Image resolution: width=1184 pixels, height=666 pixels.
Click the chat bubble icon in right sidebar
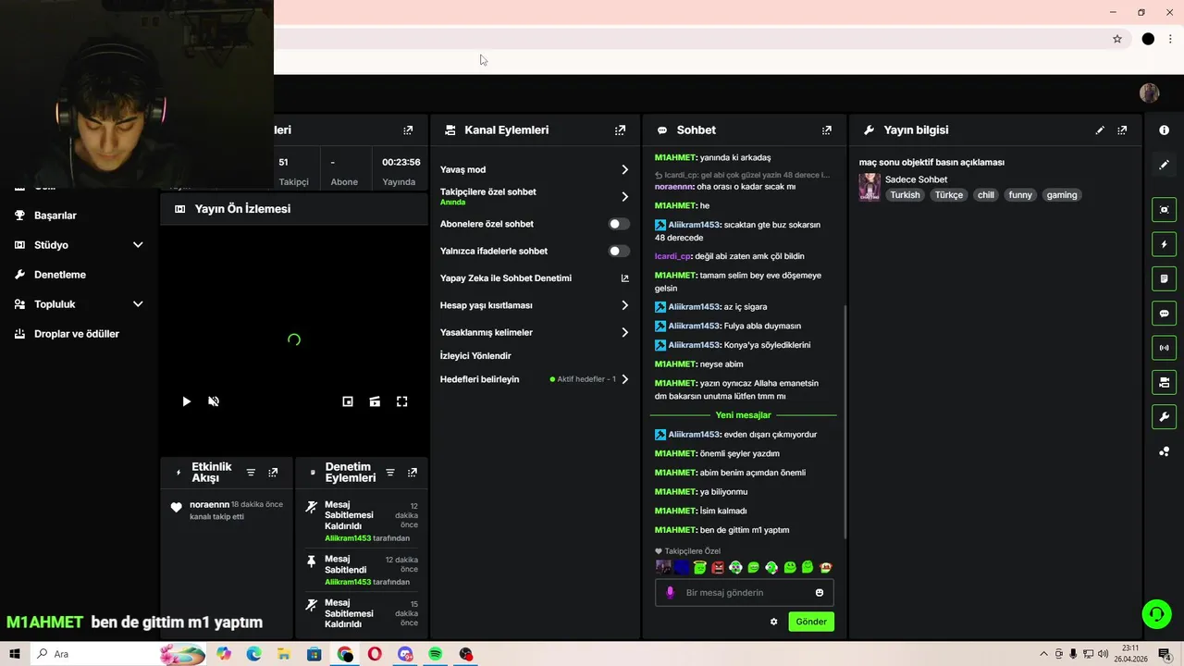[x=1164, y=314]
